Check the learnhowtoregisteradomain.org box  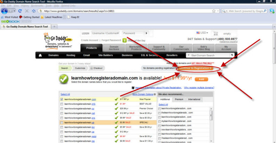tap(62, 118)
